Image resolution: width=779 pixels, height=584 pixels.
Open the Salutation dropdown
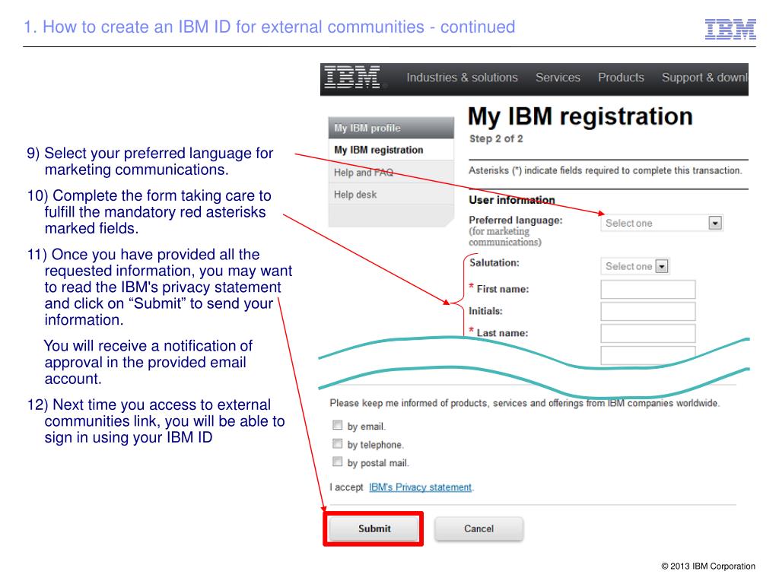634,266
